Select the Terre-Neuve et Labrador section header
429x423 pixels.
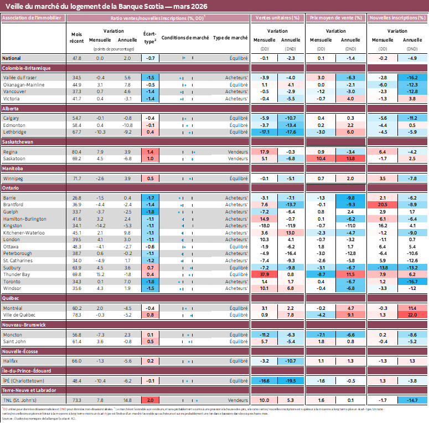tap(28, 390)
